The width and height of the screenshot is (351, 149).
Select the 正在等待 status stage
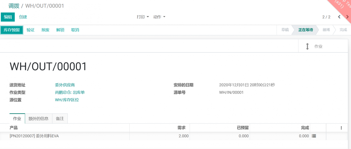[x=306, y=30]
